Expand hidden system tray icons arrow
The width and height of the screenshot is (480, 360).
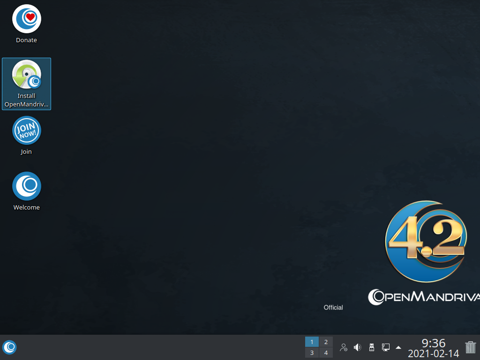(398, 347)
